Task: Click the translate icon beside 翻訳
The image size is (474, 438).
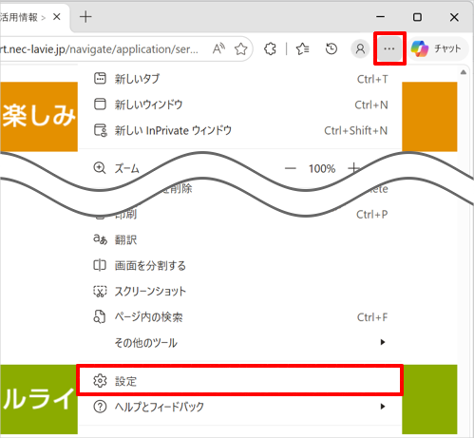Action: click(100, 239)
